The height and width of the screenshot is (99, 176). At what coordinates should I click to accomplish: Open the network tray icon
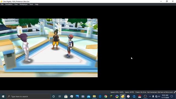(156, 97)
